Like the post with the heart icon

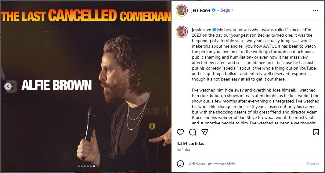180,132
